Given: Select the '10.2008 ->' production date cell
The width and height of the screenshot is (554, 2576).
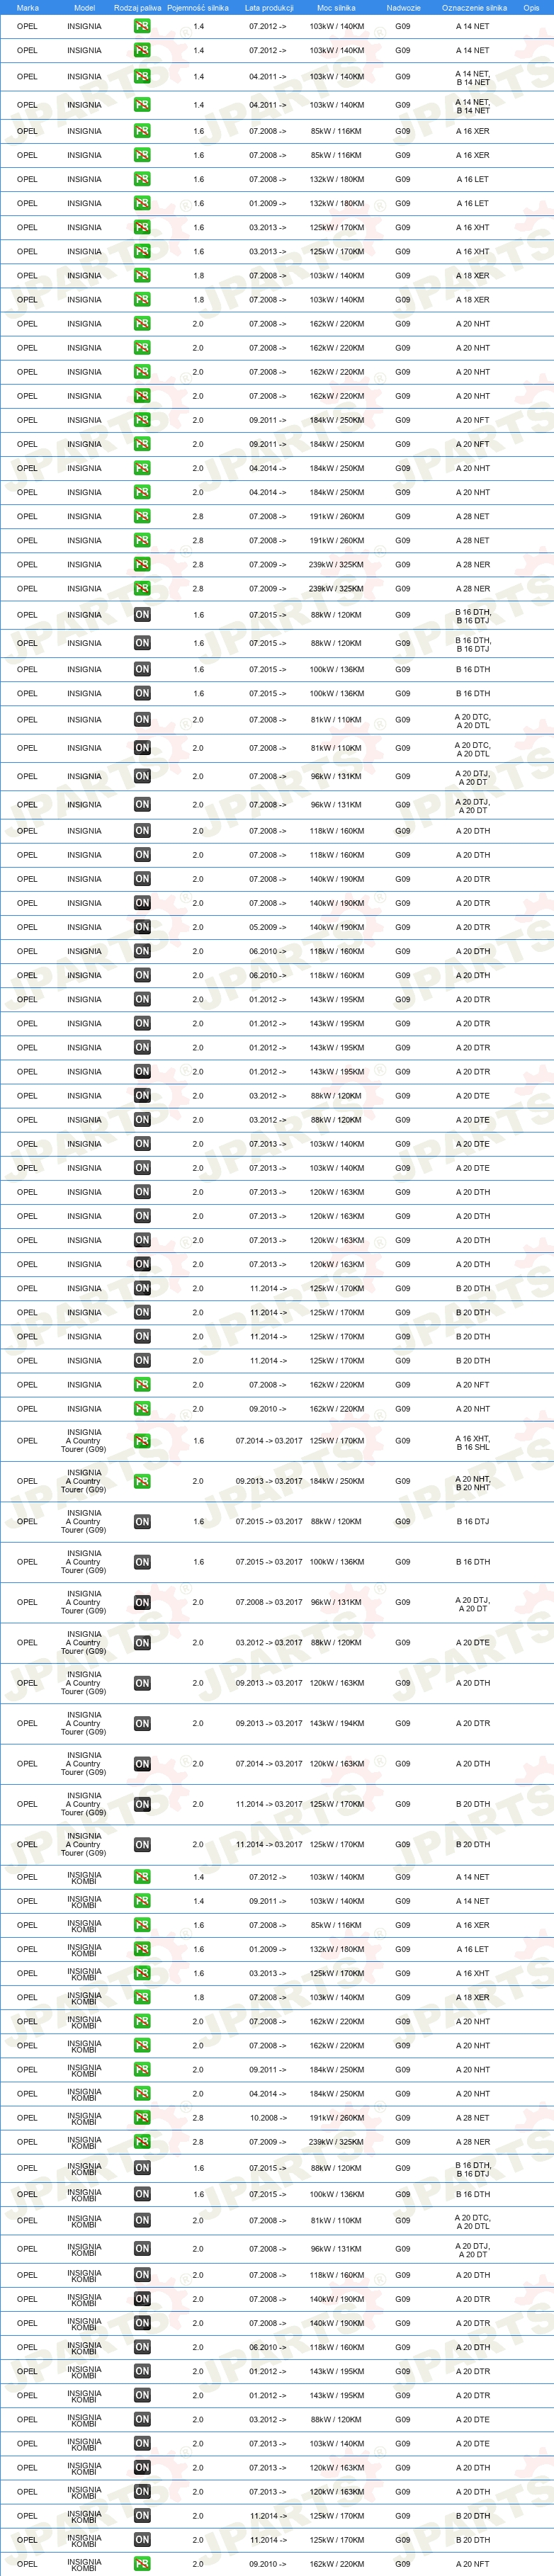Looking at the screenshot, I should 267,2118.
